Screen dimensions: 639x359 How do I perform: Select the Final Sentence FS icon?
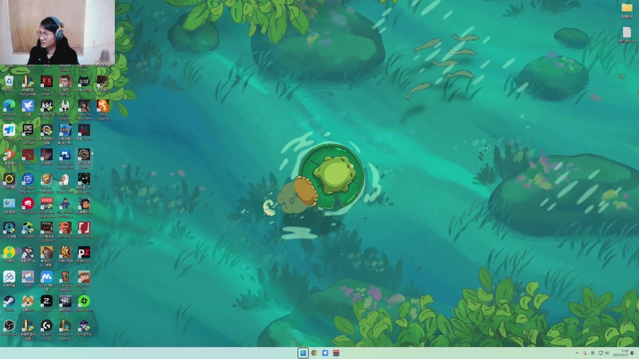click(x=46, y=82)
